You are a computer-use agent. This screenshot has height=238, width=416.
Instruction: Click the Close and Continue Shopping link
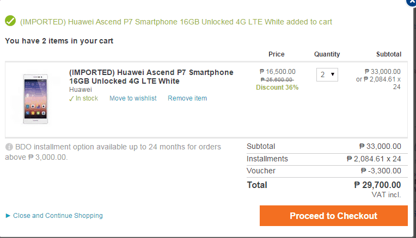click(x=58, y=216)
